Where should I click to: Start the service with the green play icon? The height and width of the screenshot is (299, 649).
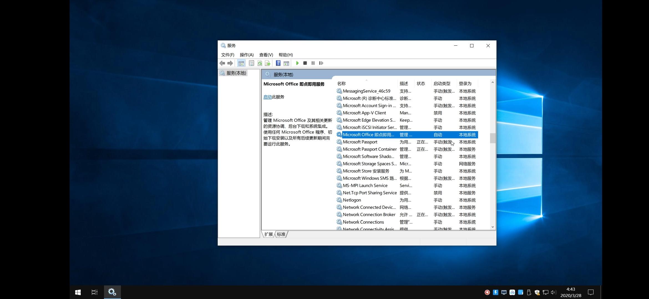(297, 63)
